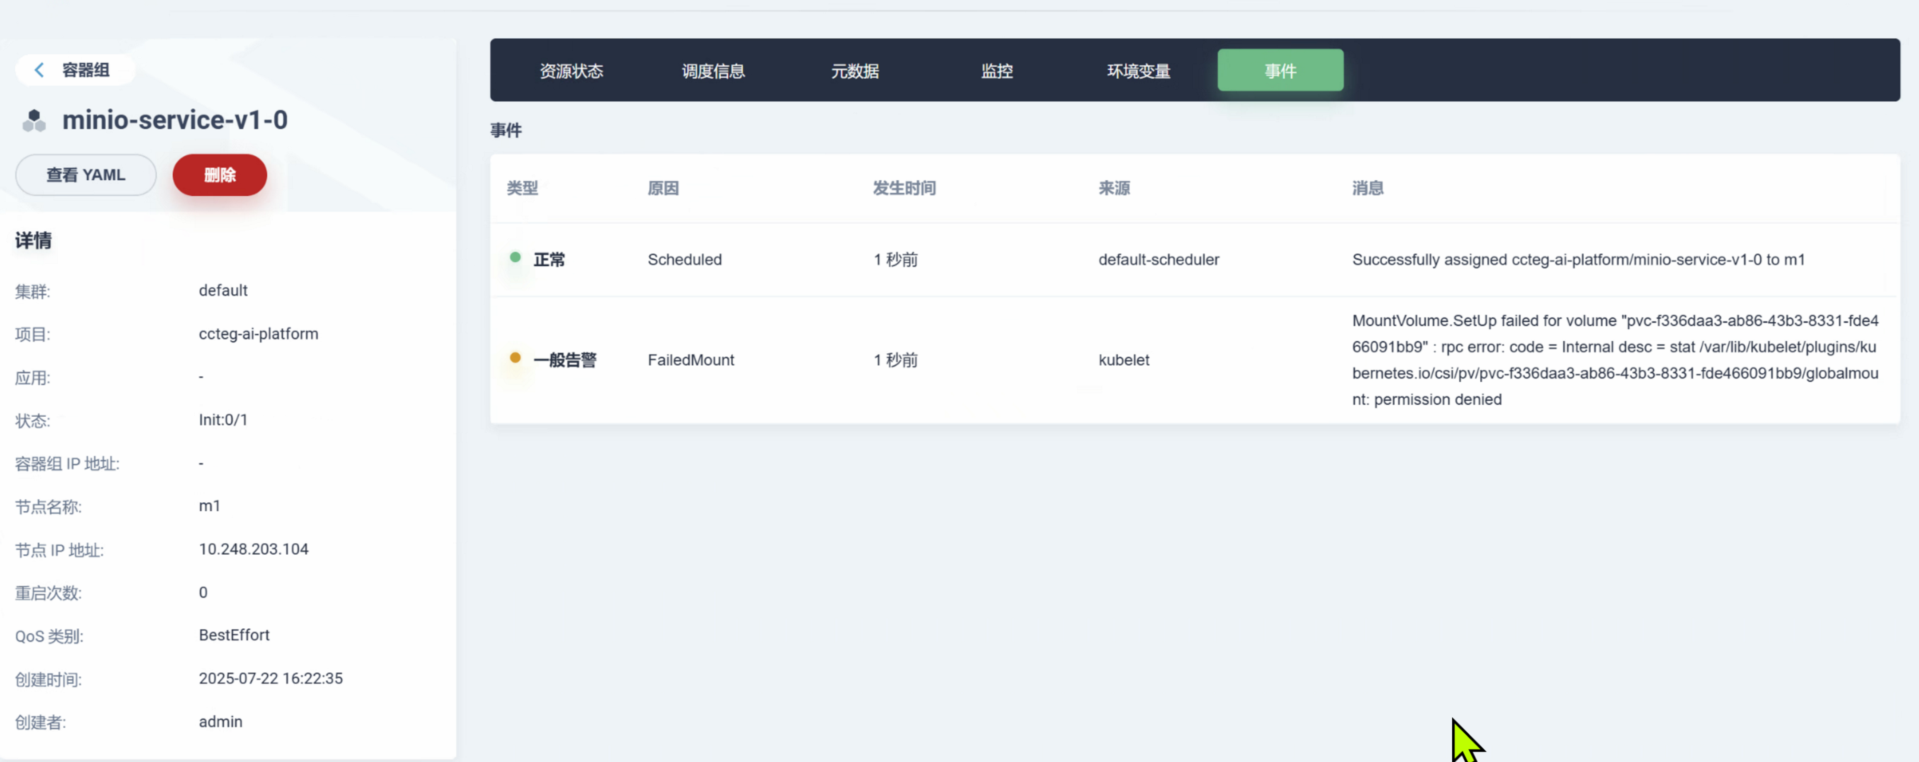The image size is (1919, 762).
Task: Click the 节点 IP 地址: label
Action: click(x=60, y=551)
